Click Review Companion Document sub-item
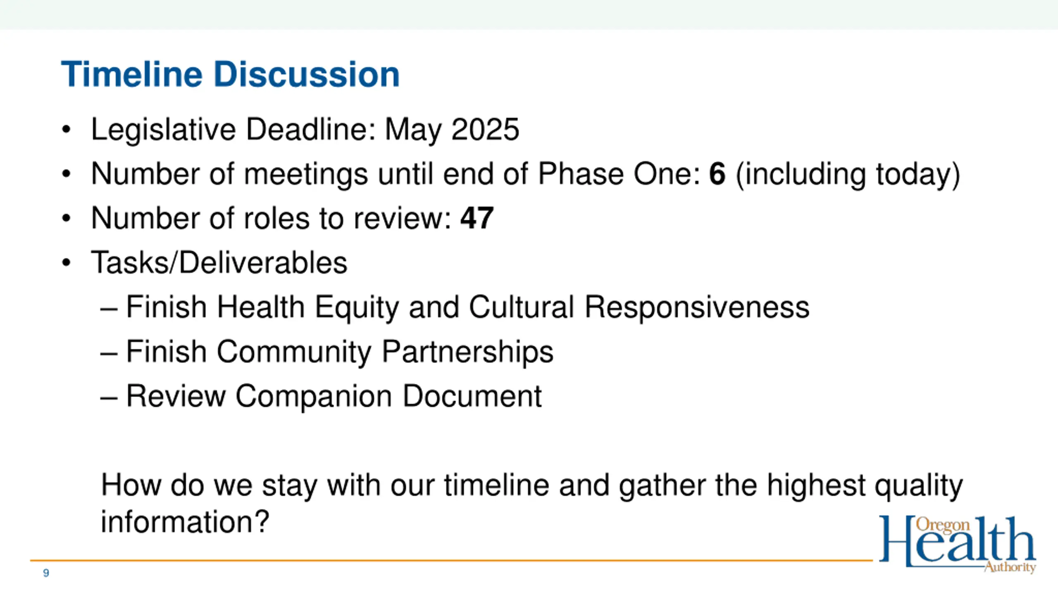 pyautogui.click(x=334, y=397)
